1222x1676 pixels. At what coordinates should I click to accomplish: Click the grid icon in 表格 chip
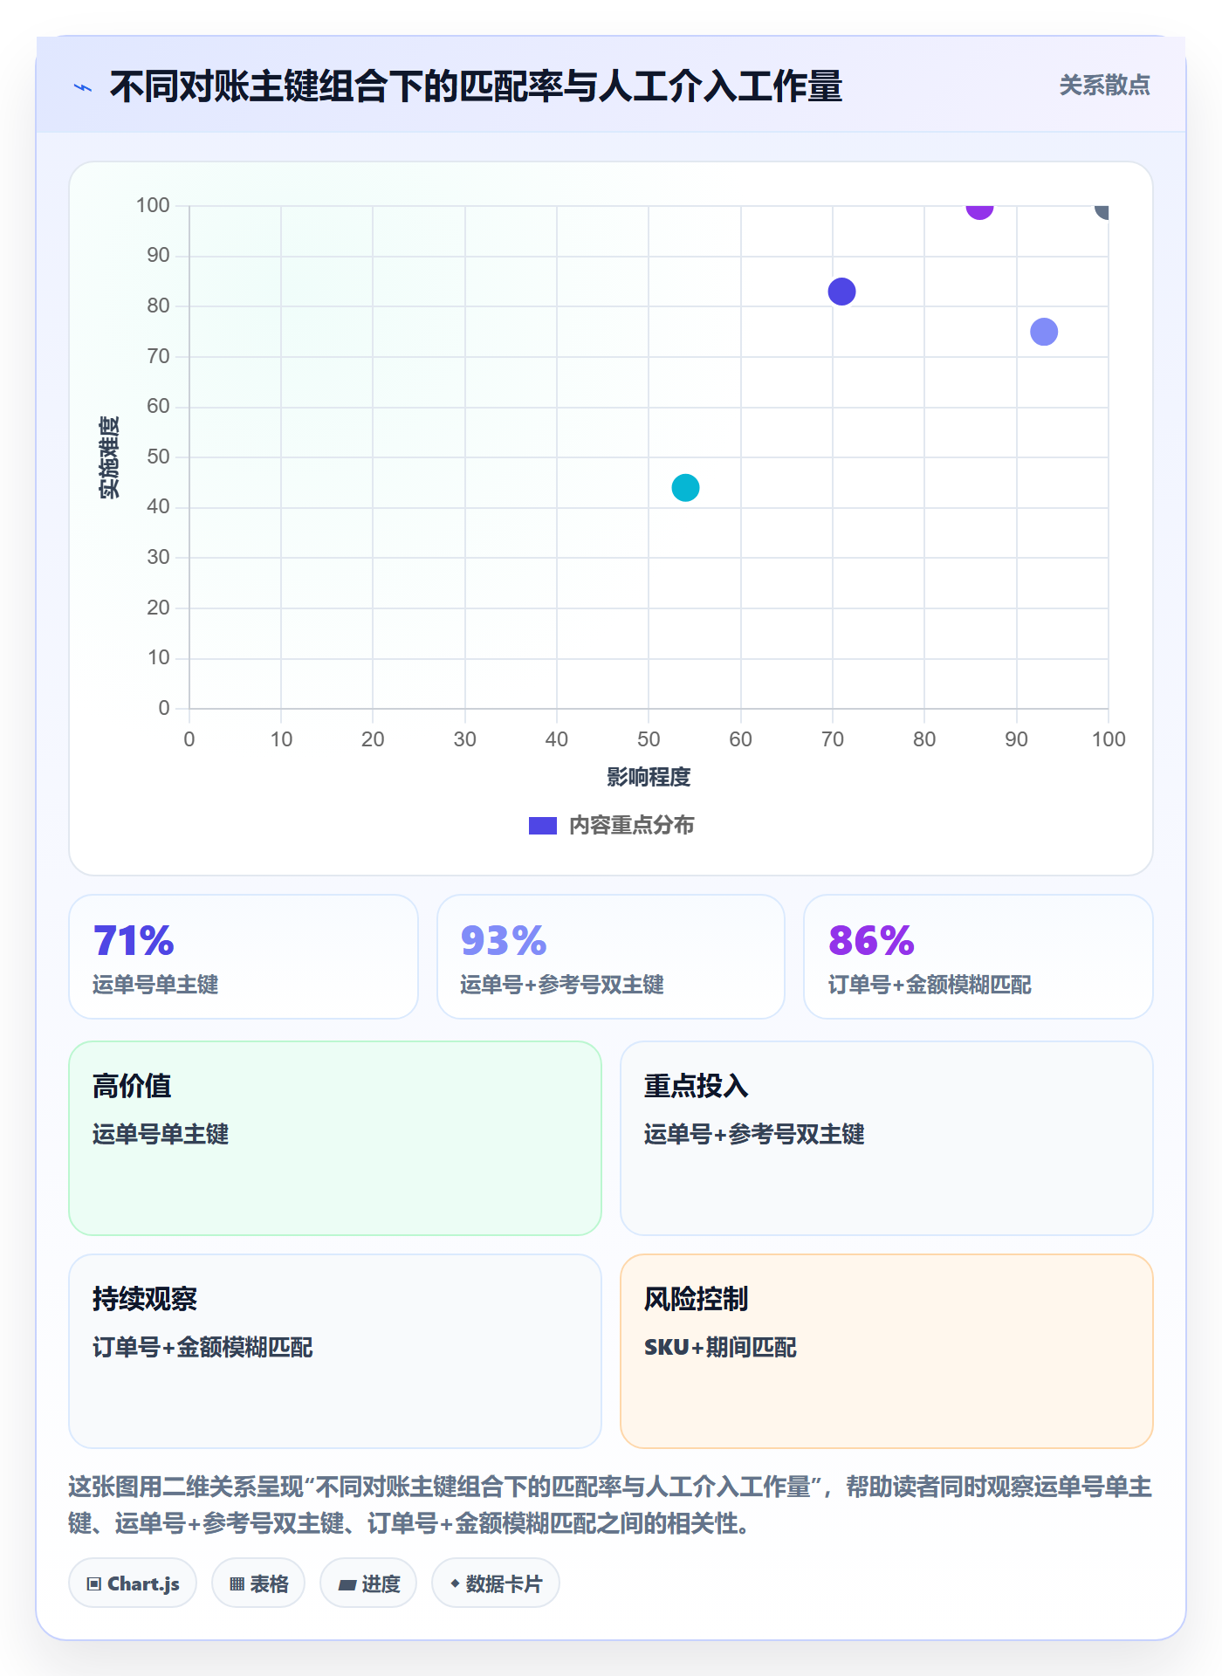[x=237, y=1584]
